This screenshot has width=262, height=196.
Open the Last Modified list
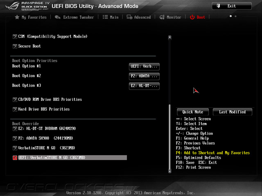233,112
